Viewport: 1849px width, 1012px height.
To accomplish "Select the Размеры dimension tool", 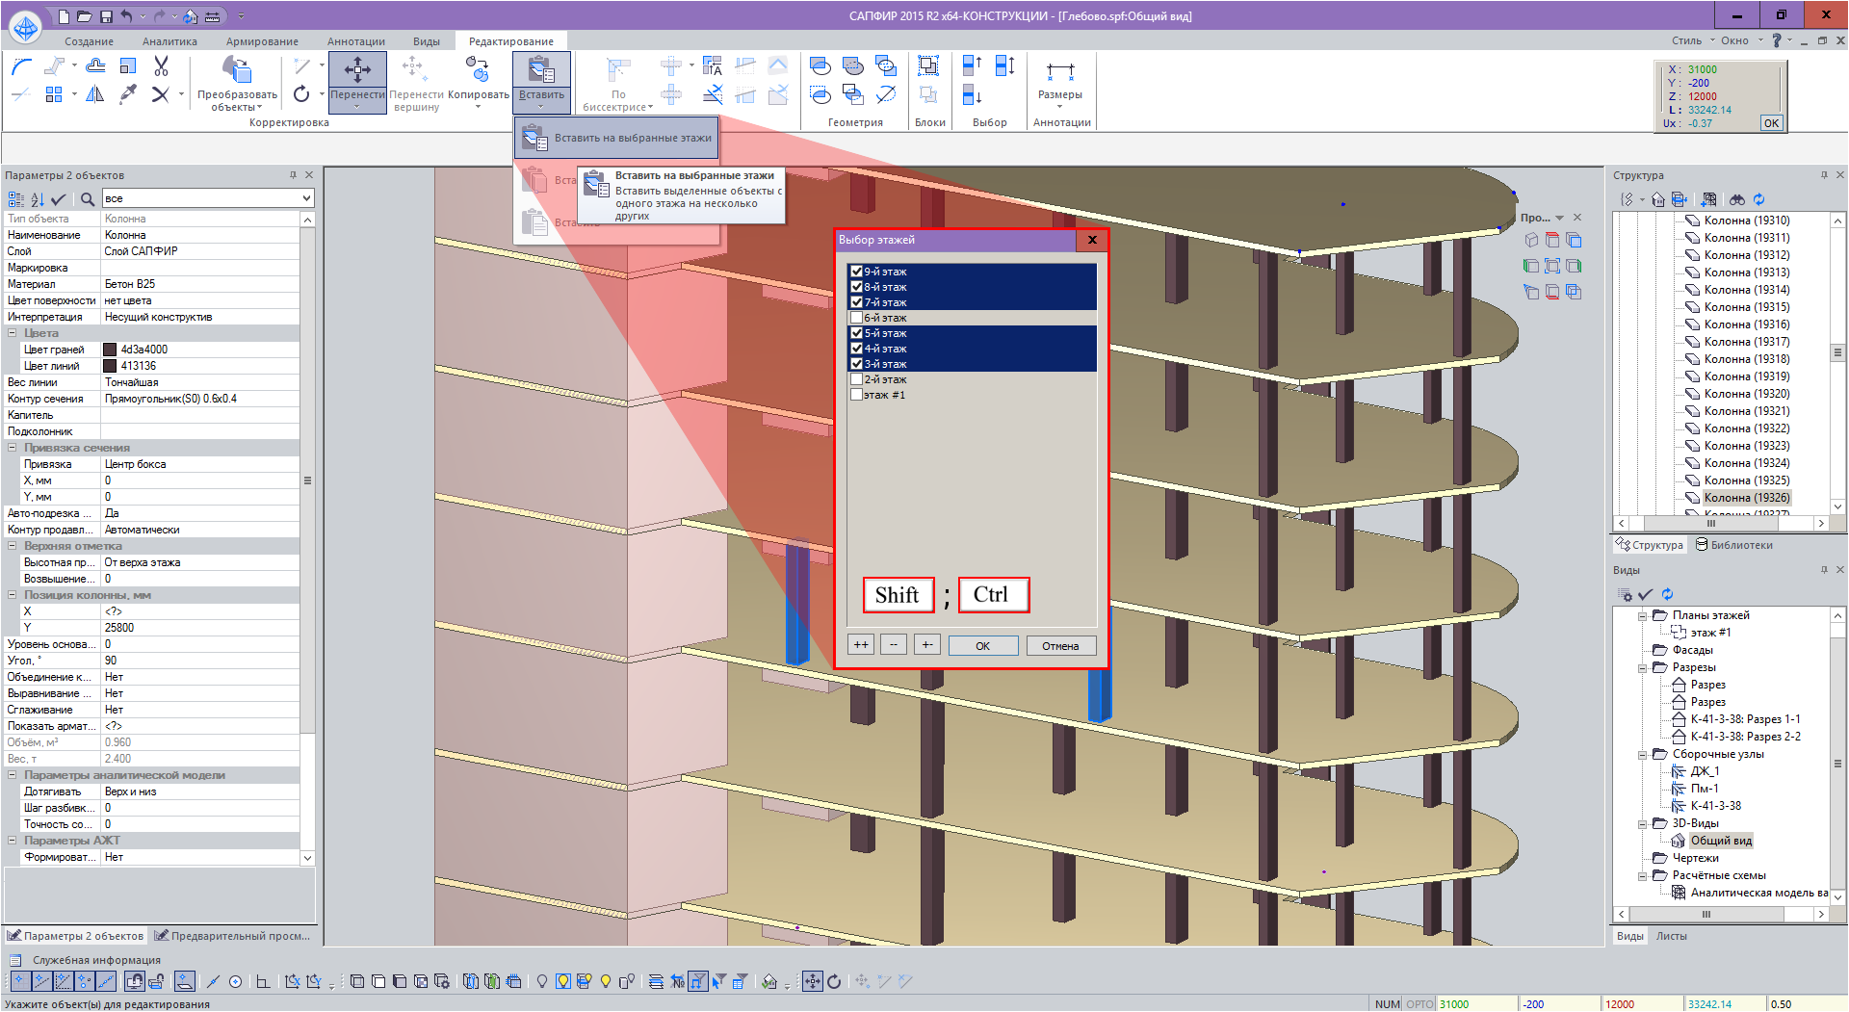I will 1059,73.
